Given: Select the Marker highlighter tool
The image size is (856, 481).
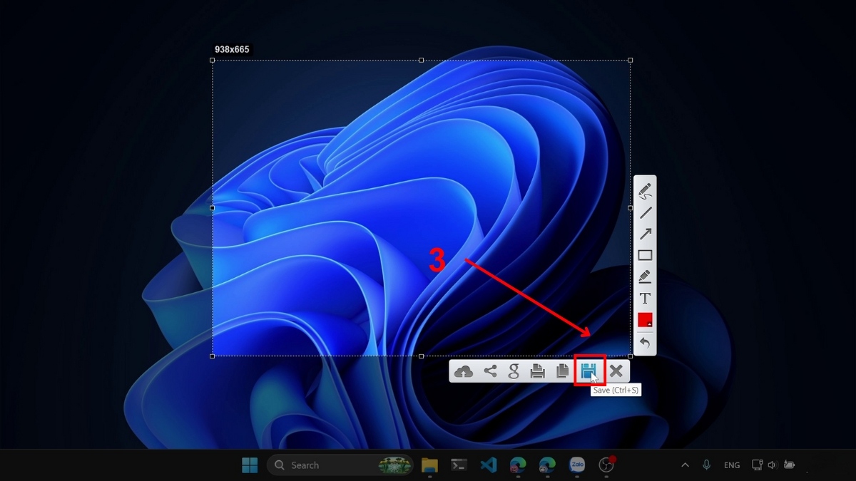Looking at the screenshot, I should point(645,276).
